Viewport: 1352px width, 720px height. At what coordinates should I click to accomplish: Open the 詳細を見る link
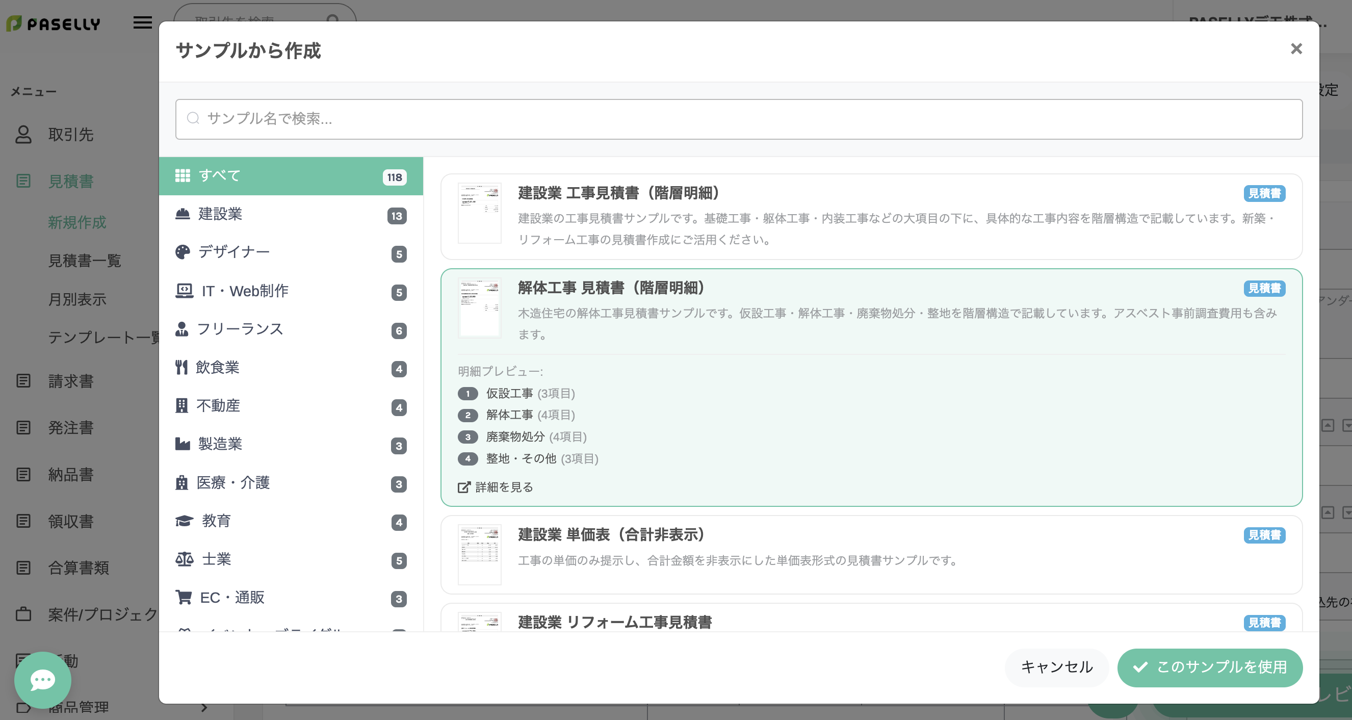(x=496, y=487)
